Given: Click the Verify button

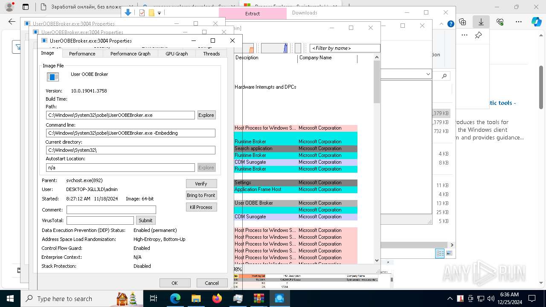Looking at the screenshot, I should pos(201,184).
